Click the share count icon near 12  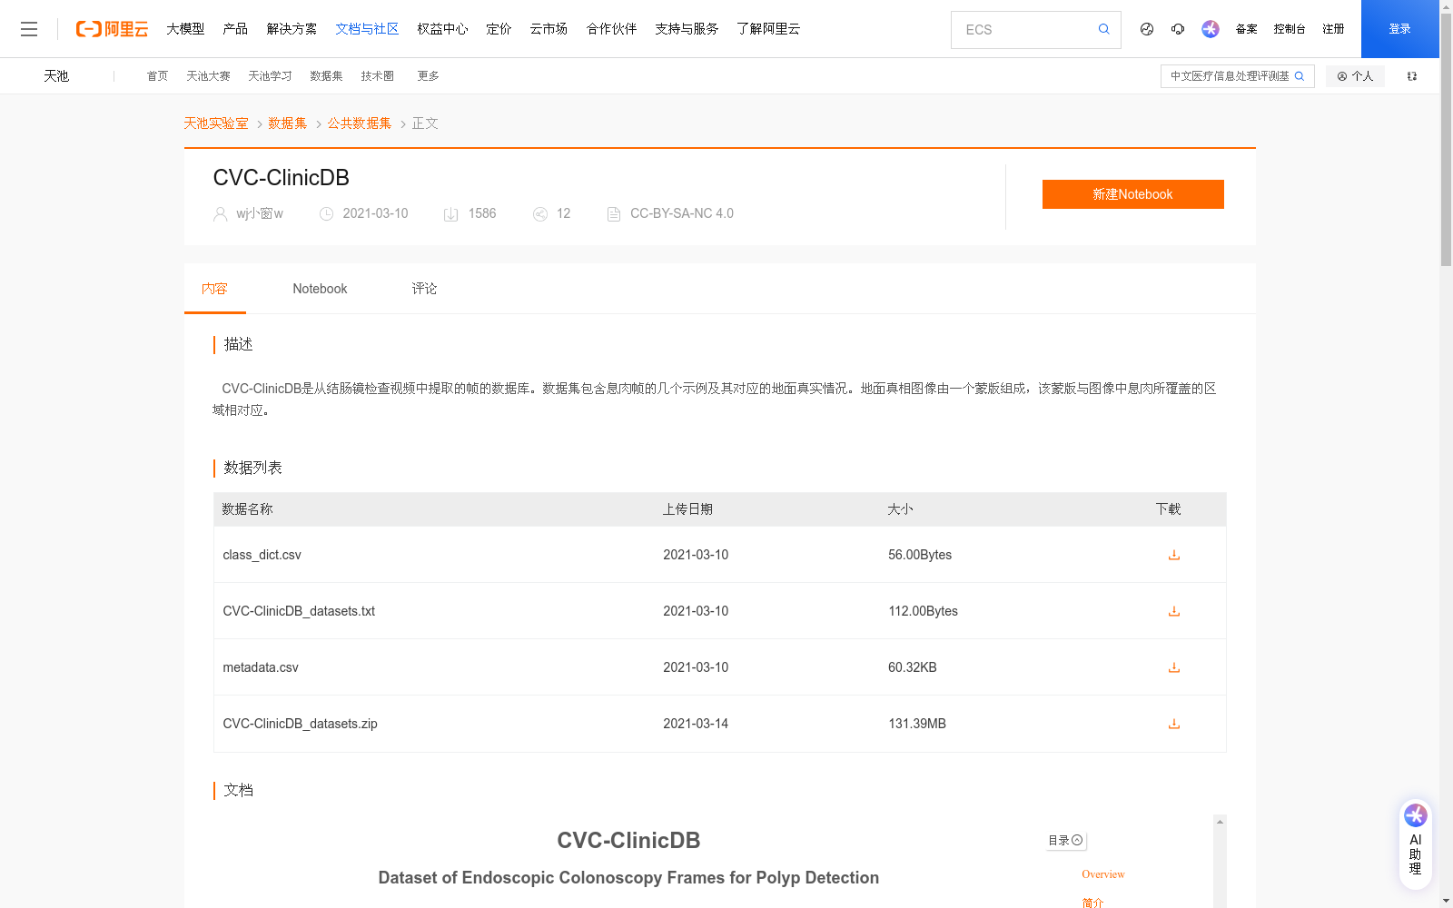pyautogui.click(x=539, y=214)
